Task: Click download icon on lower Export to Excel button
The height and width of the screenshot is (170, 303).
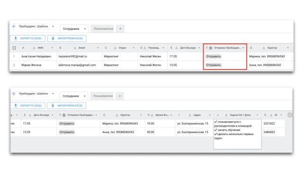Action: click(x=16, y=106)
